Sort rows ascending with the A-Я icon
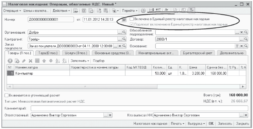The image size is (253, 129). pos(57,61)
